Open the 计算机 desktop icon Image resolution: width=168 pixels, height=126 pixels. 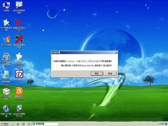pos(6,6)
